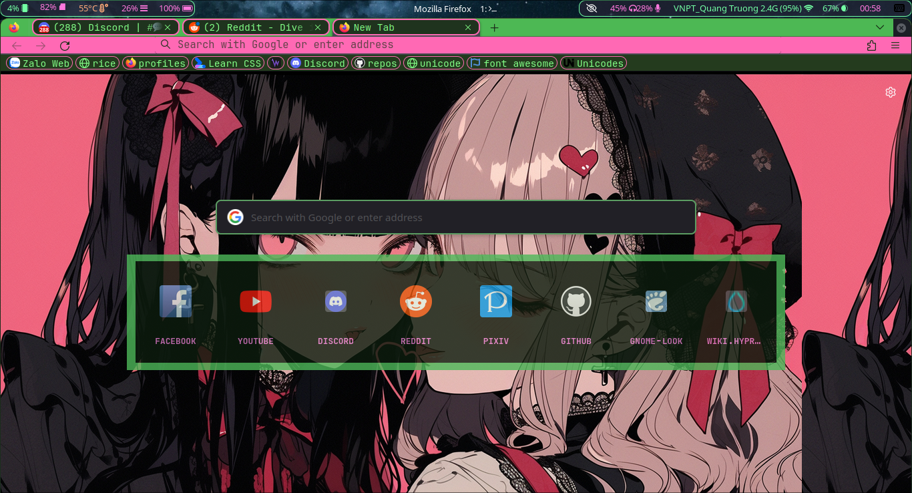Click the back navigation arrow
This screenshot has height=493, width=912.
coord(17,45)
